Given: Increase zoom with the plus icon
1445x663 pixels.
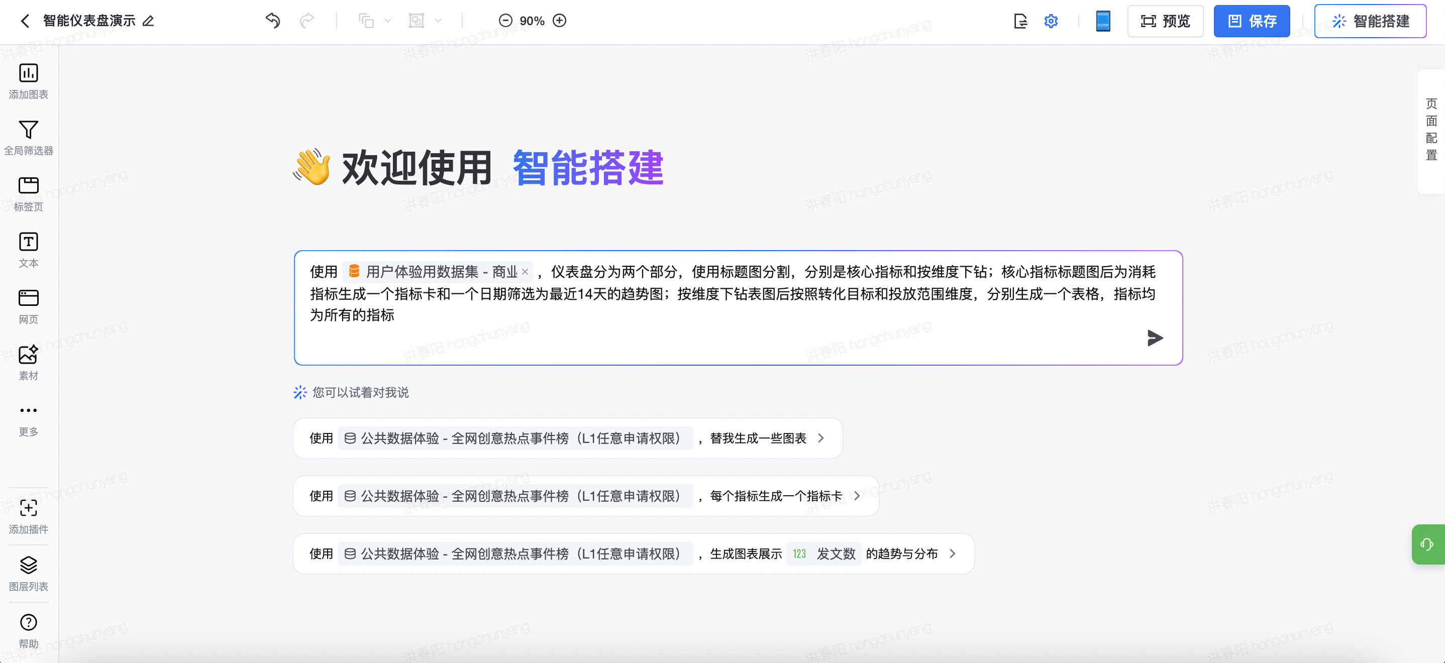Looking at the screenshot, I should (559, 21).
